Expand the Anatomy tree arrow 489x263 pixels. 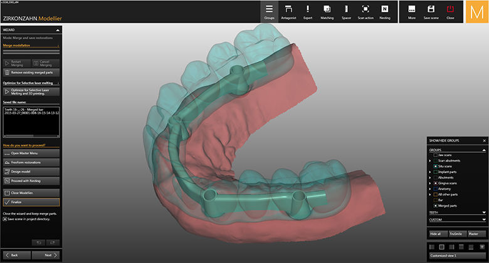point(430,189)
